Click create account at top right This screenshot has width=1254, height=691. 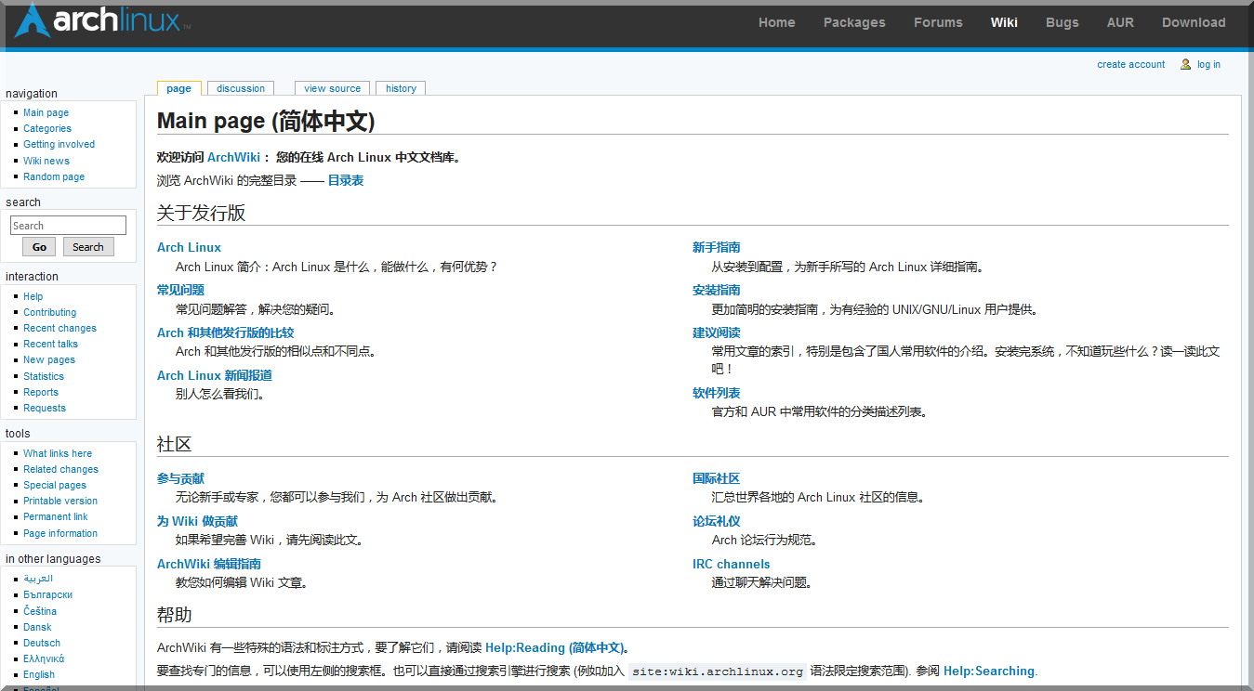1130,63
